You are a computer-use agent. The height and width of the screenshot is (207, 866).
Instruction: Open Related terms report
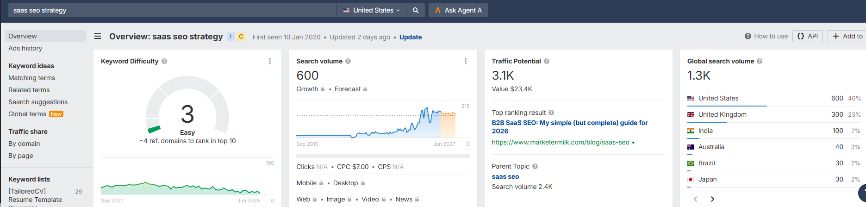tap(29, 90)
